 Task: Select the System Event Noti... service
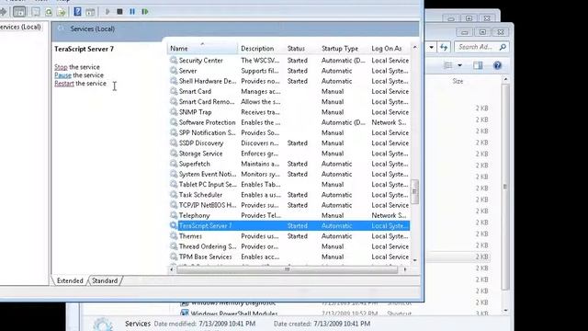click(x=208, y=174)
